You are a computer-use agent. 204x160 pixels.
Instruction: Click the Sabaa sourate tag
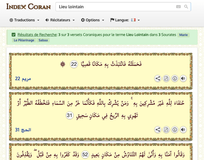click(42, 40)
